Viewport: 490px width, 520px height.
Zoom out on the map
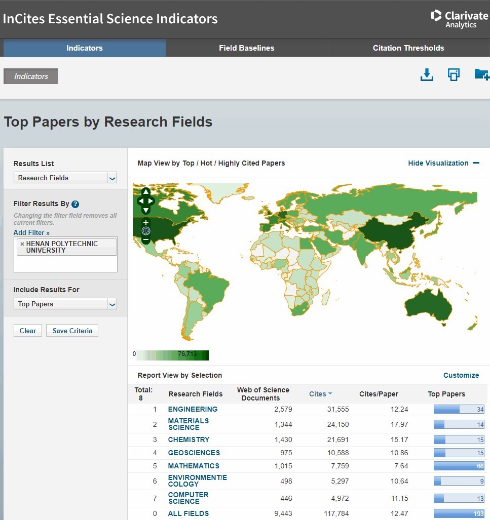tap(146, 239)
